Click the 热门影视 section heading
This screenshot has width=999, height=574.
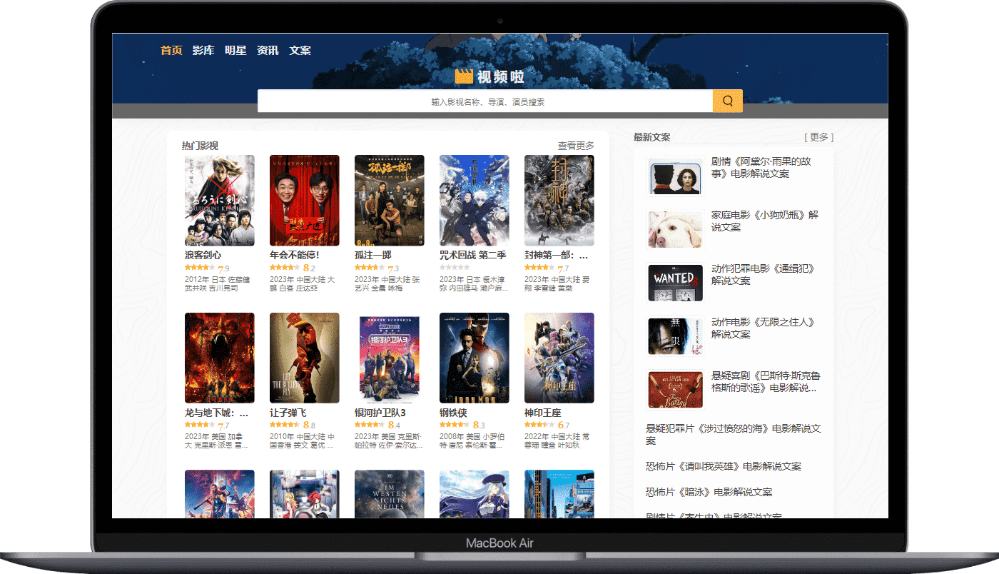pyautogui.click(x=200, y=146)
